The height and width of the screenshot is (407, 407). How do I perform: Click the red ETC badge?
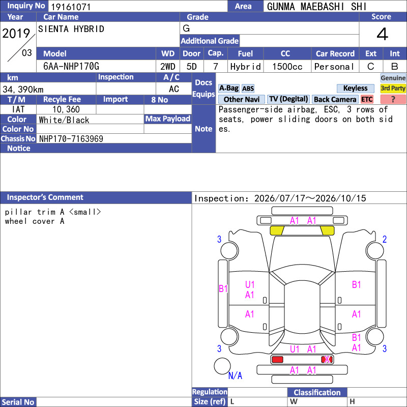pyautogui.click(x=367, y=99)
